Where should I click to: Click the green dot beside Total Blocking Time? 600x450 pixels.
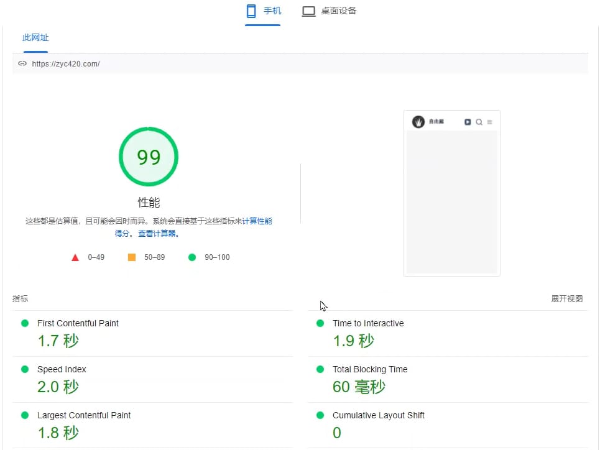pyautogui.click(x=320, y=369)
